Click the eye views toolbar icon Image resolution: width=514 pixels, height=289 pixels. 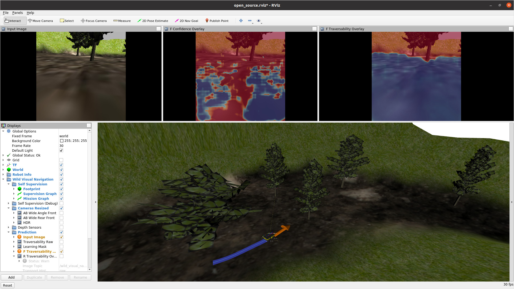258,21
